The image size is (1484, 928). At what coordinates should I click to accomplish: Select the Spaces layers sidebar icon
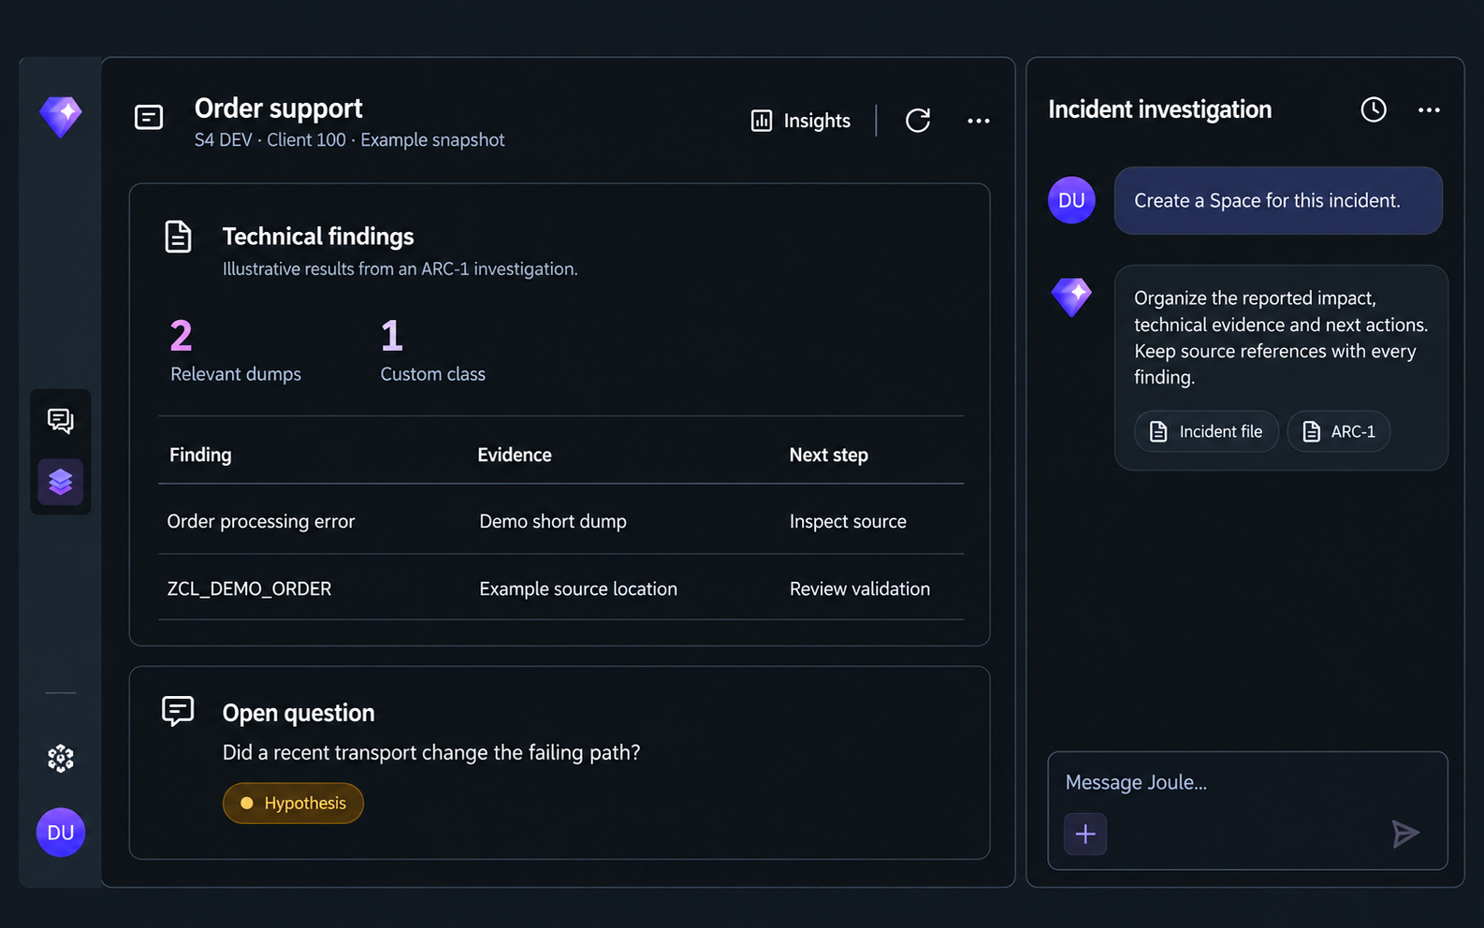61,482
